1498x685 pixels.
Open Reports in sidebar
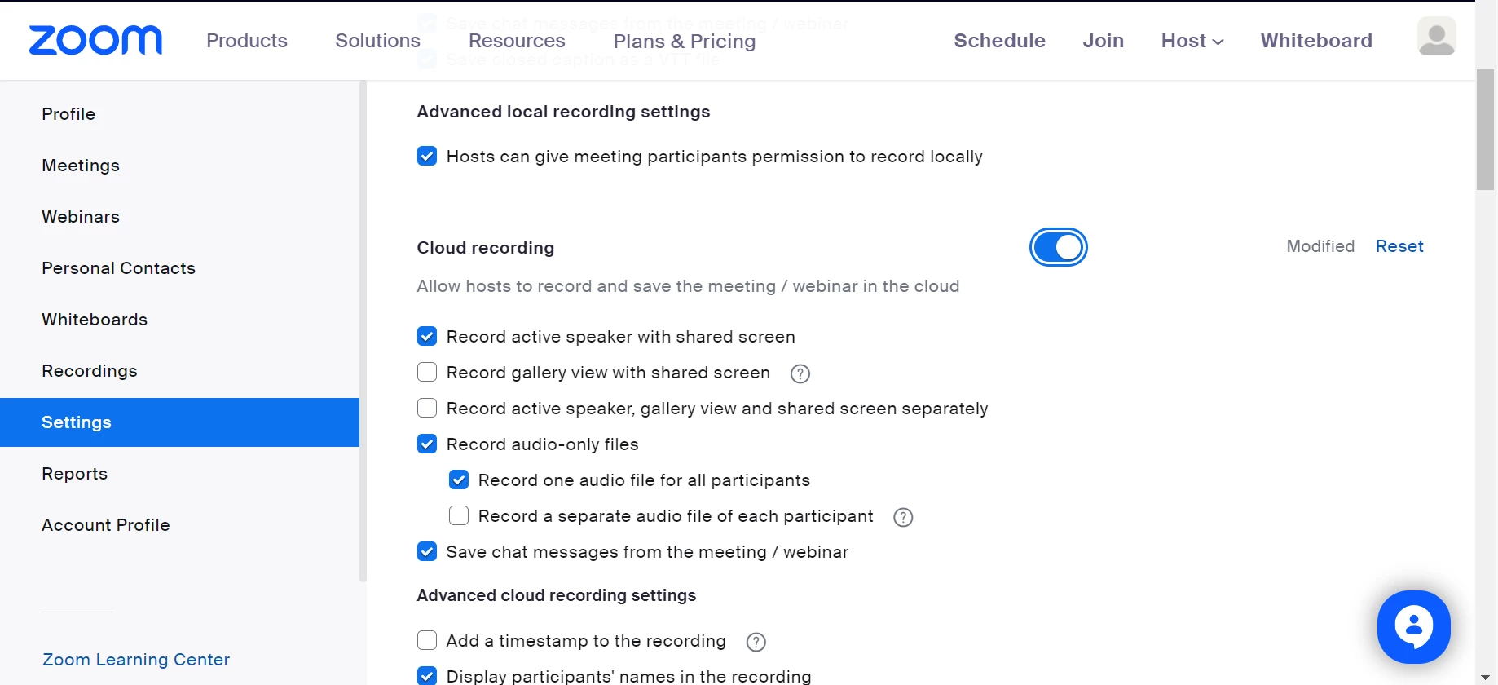pos(179,474)
